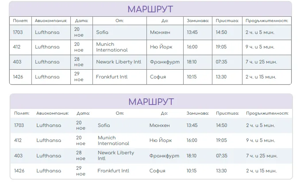The height and width of the screenshot is (183, 300).
Task: Select the Авиокомпания header in second table
Action: pyautogui.click(x=52, y=113)
